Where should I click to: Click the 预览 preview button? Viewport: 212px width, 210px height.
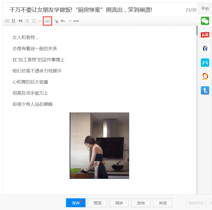coord(98,203)
